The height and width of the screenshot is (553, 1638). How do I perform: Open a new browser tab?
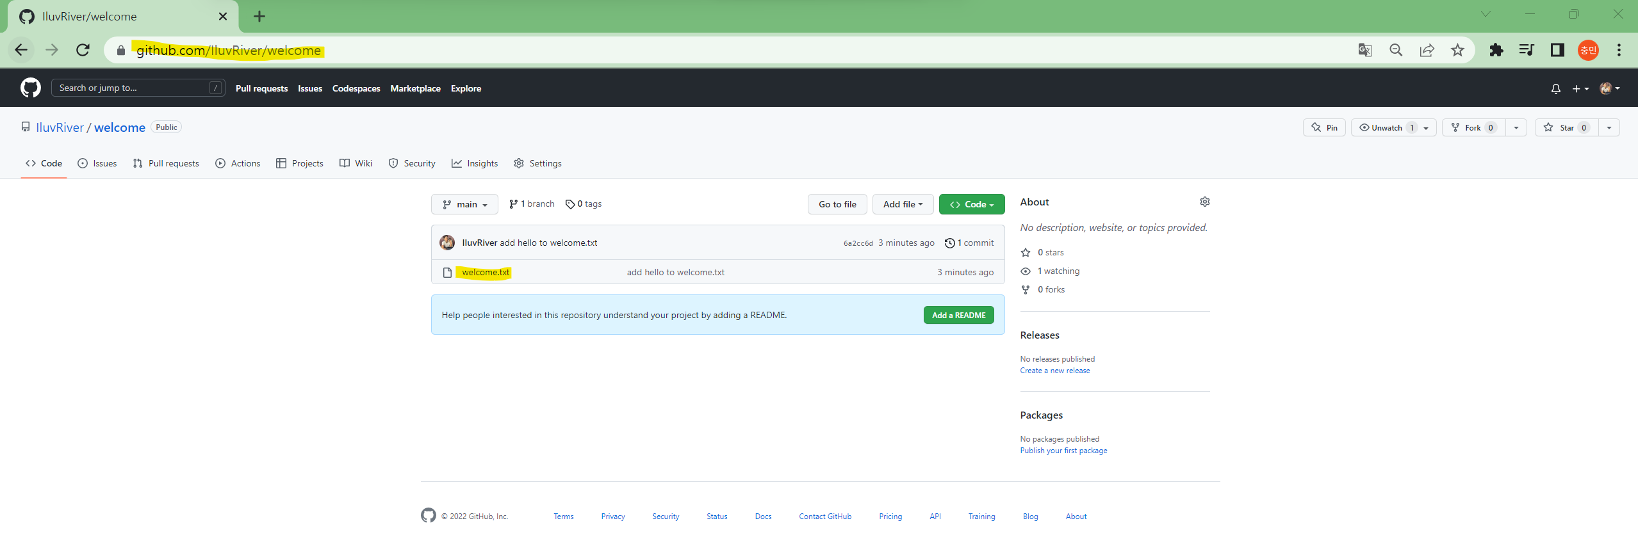pos(259,17)
